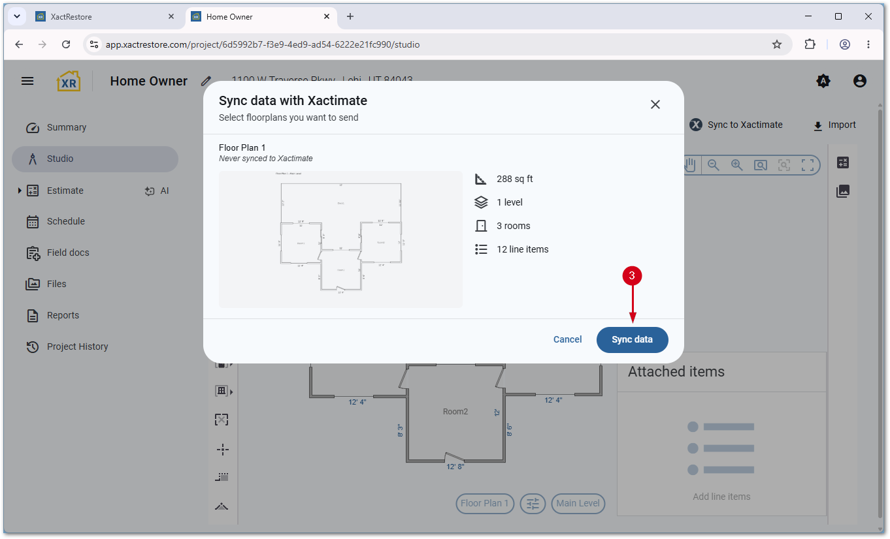Expand the Estimate section arrow
Screen dimensions: 890x539
point(20,191)
